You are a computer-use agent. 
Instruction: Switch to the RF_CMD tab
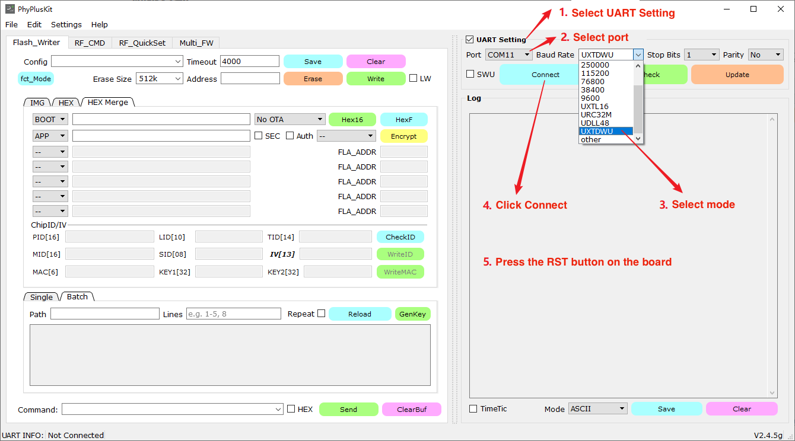(90, 43)
